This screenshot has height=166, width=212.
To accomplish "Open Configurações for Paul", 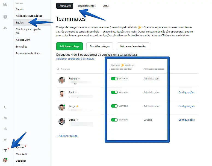I will [186, 92].
